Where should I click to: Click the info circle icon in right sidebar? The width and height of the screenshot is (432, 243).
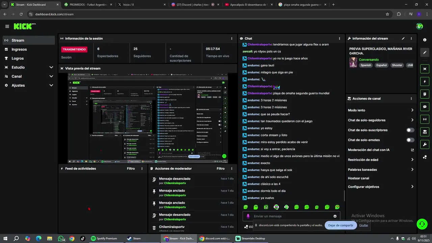(x=425, y=40)
